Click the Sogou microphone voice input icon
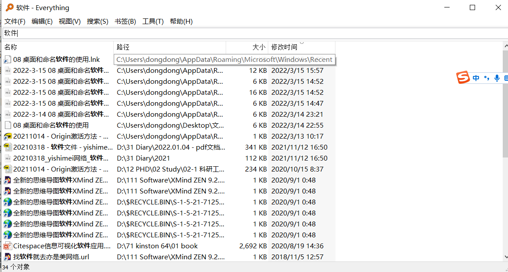Screen dimensions: 508x272 [x=497, y=78]
